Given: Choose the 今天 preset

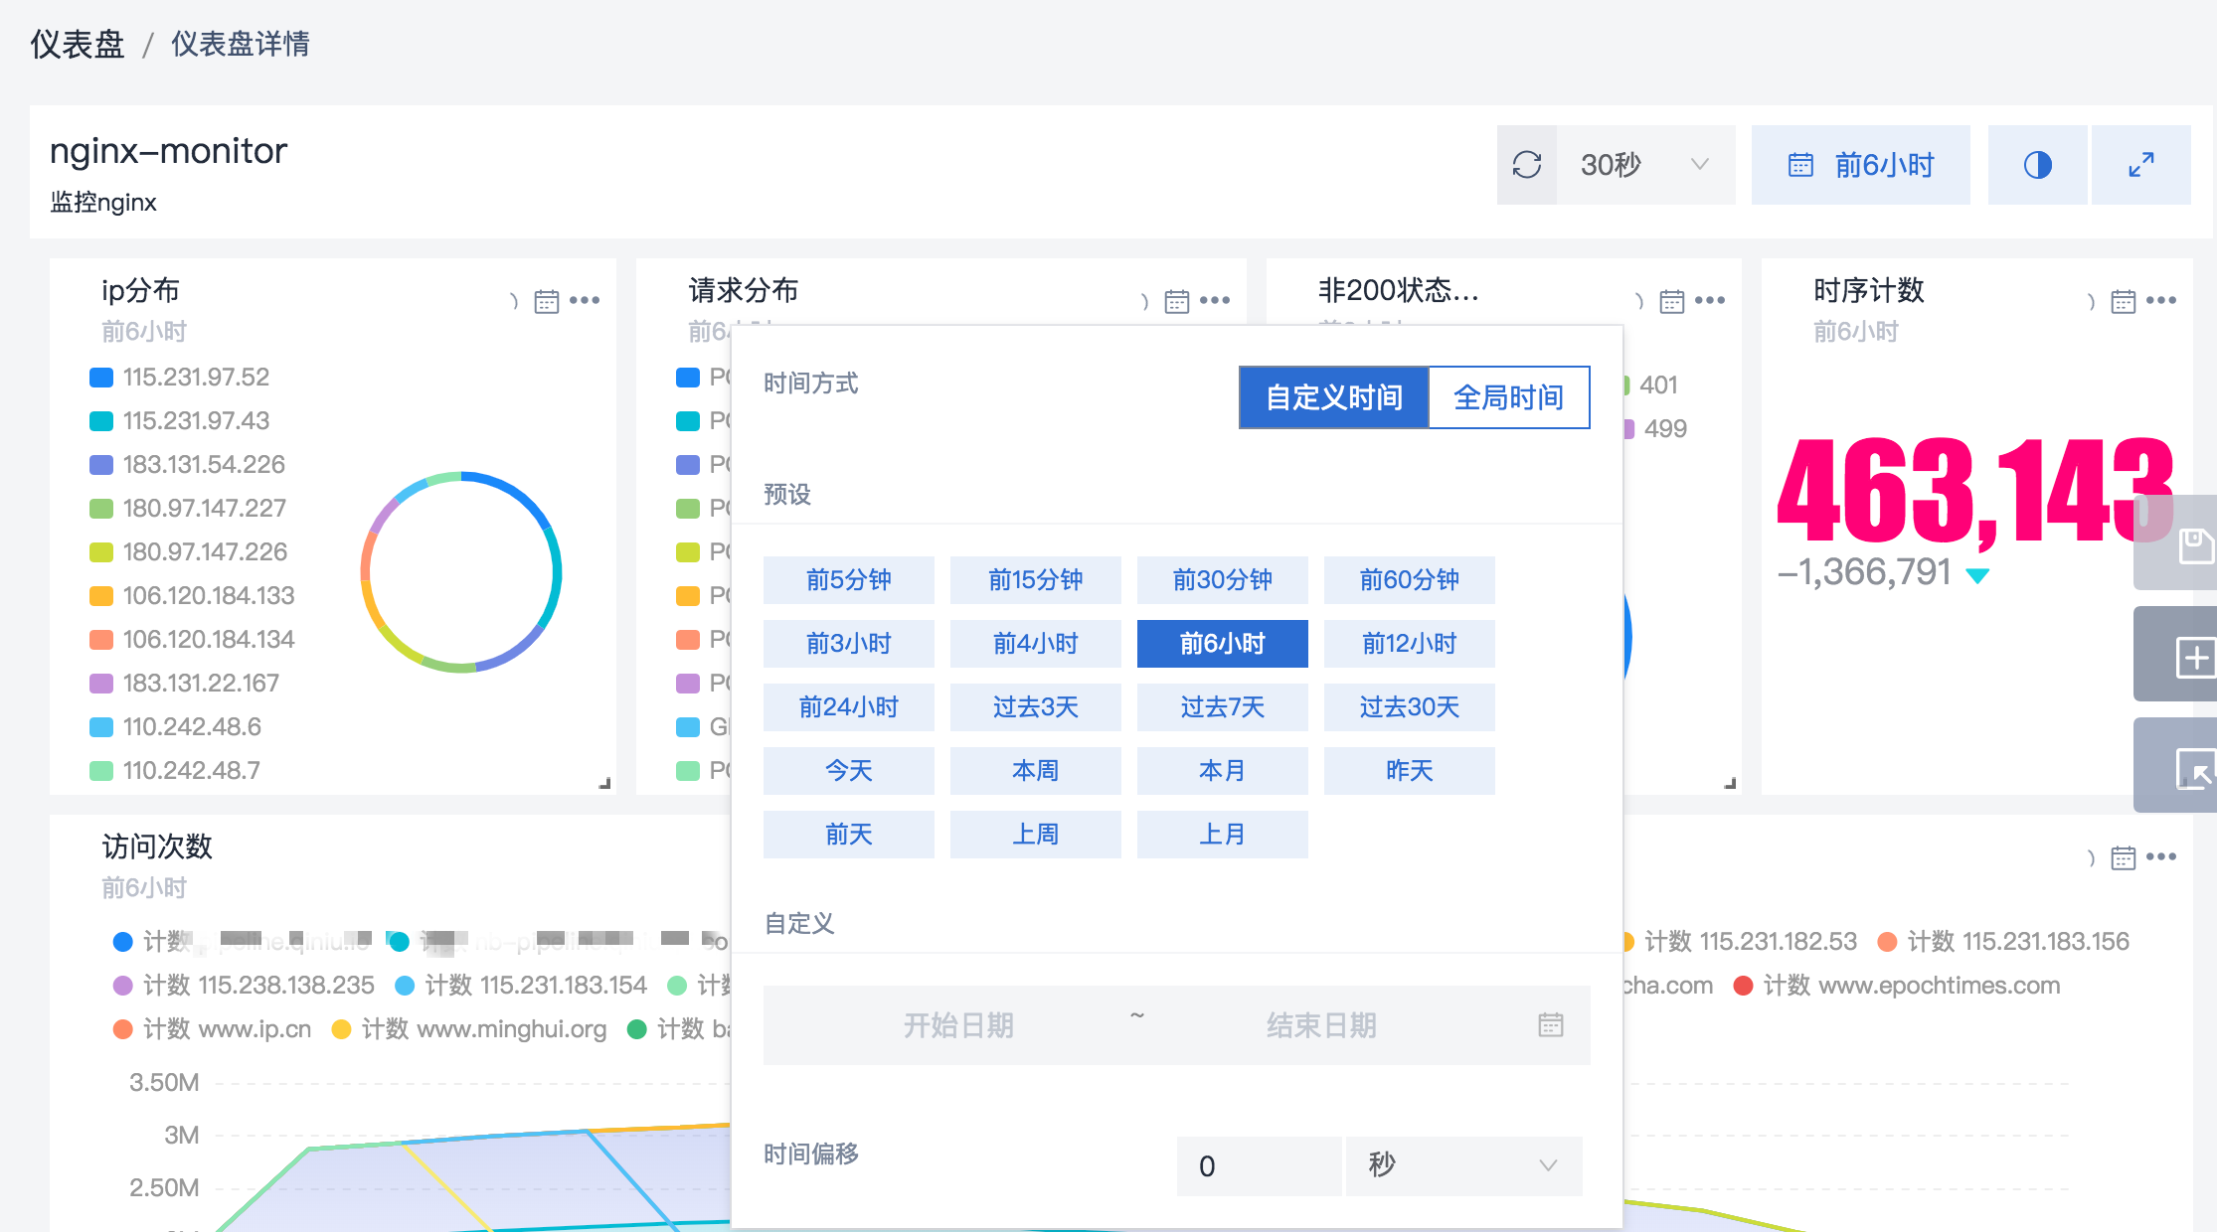Looking at the screenshot, I should coord(849,771).
